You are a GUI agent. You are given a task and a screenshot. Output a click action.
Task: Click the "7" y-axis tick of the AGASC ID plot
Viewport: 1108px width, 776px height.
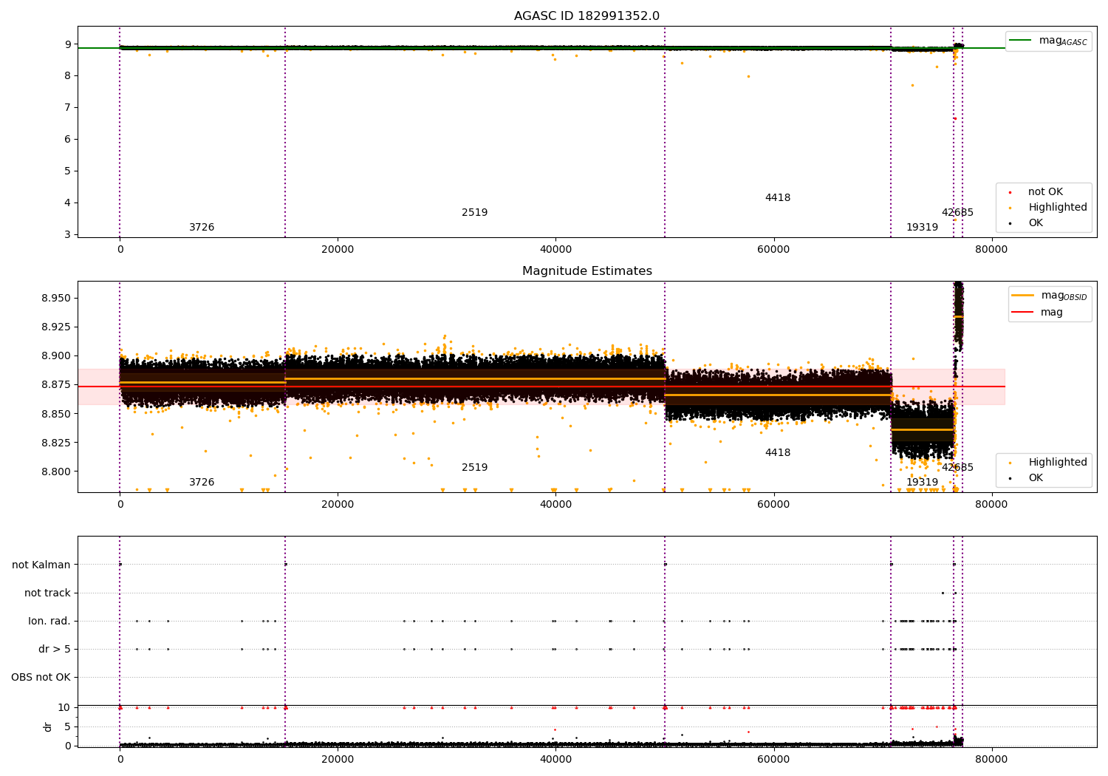68,107
